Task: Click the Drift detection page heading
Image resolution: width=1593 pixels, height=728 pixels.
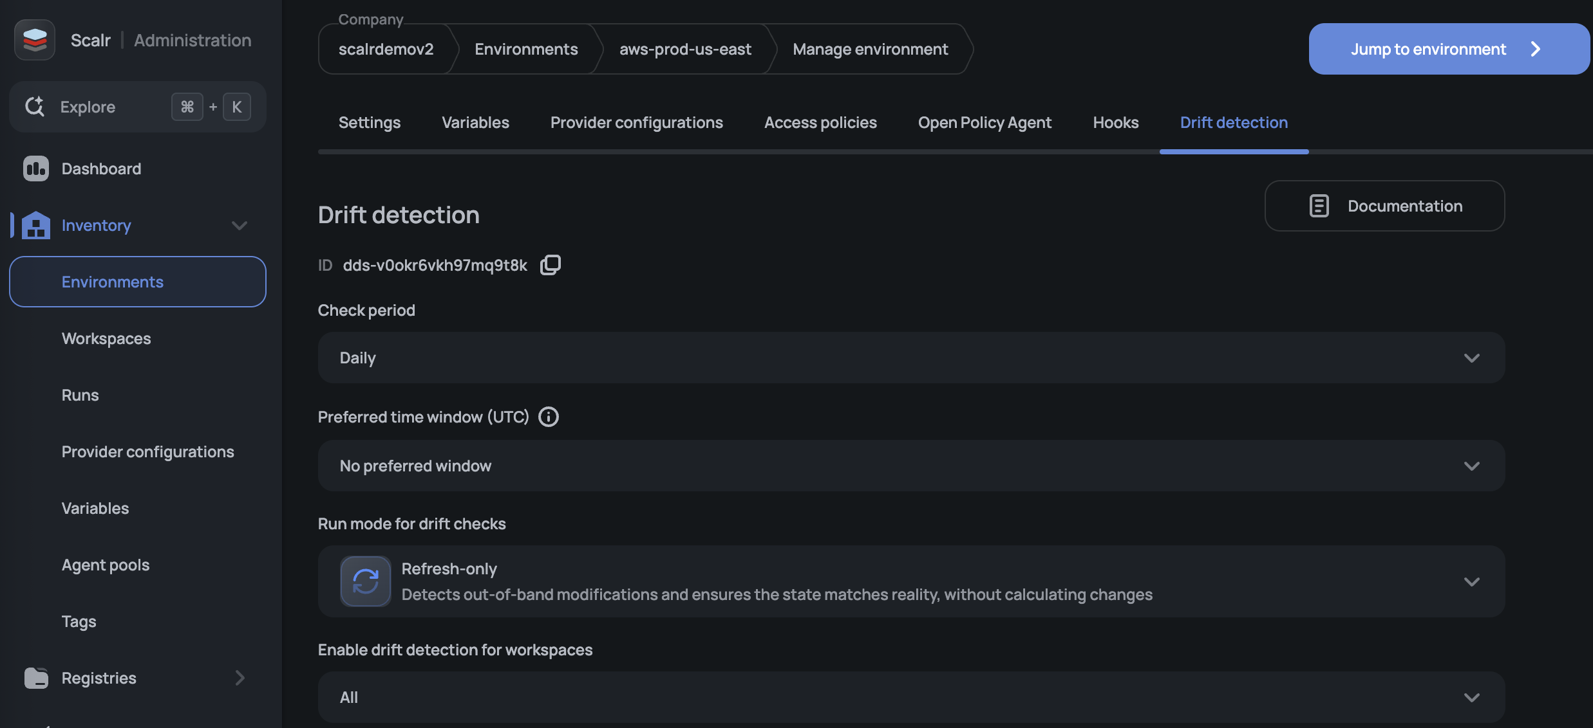Action: pyautogui.click(x=399, y=215)
